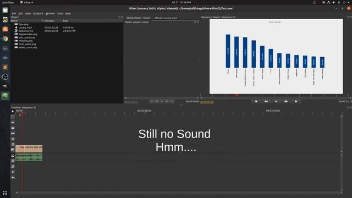Zoom out the timeline

pyautogui.click(x=13, y=167)
